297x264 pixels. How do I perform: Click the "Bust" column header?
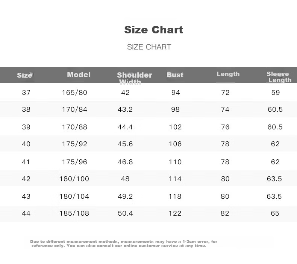[175, 75]
